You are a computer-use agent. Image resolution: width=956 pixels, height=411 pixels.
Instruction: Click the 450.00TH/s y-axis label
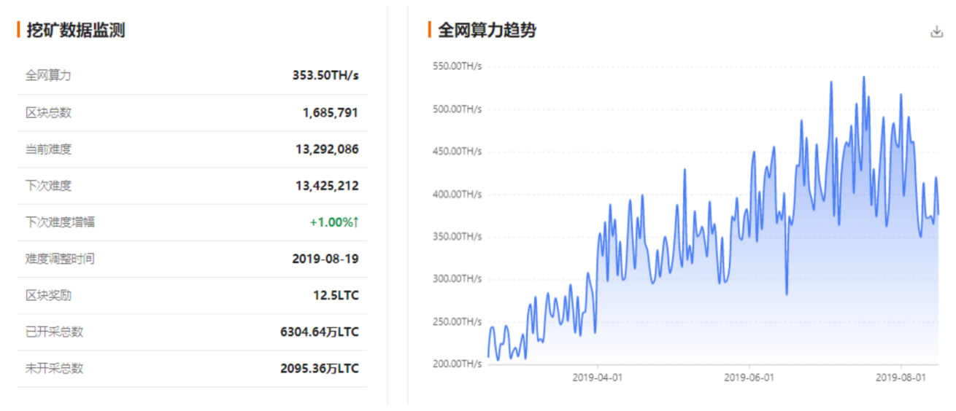[x=456, y=151]
